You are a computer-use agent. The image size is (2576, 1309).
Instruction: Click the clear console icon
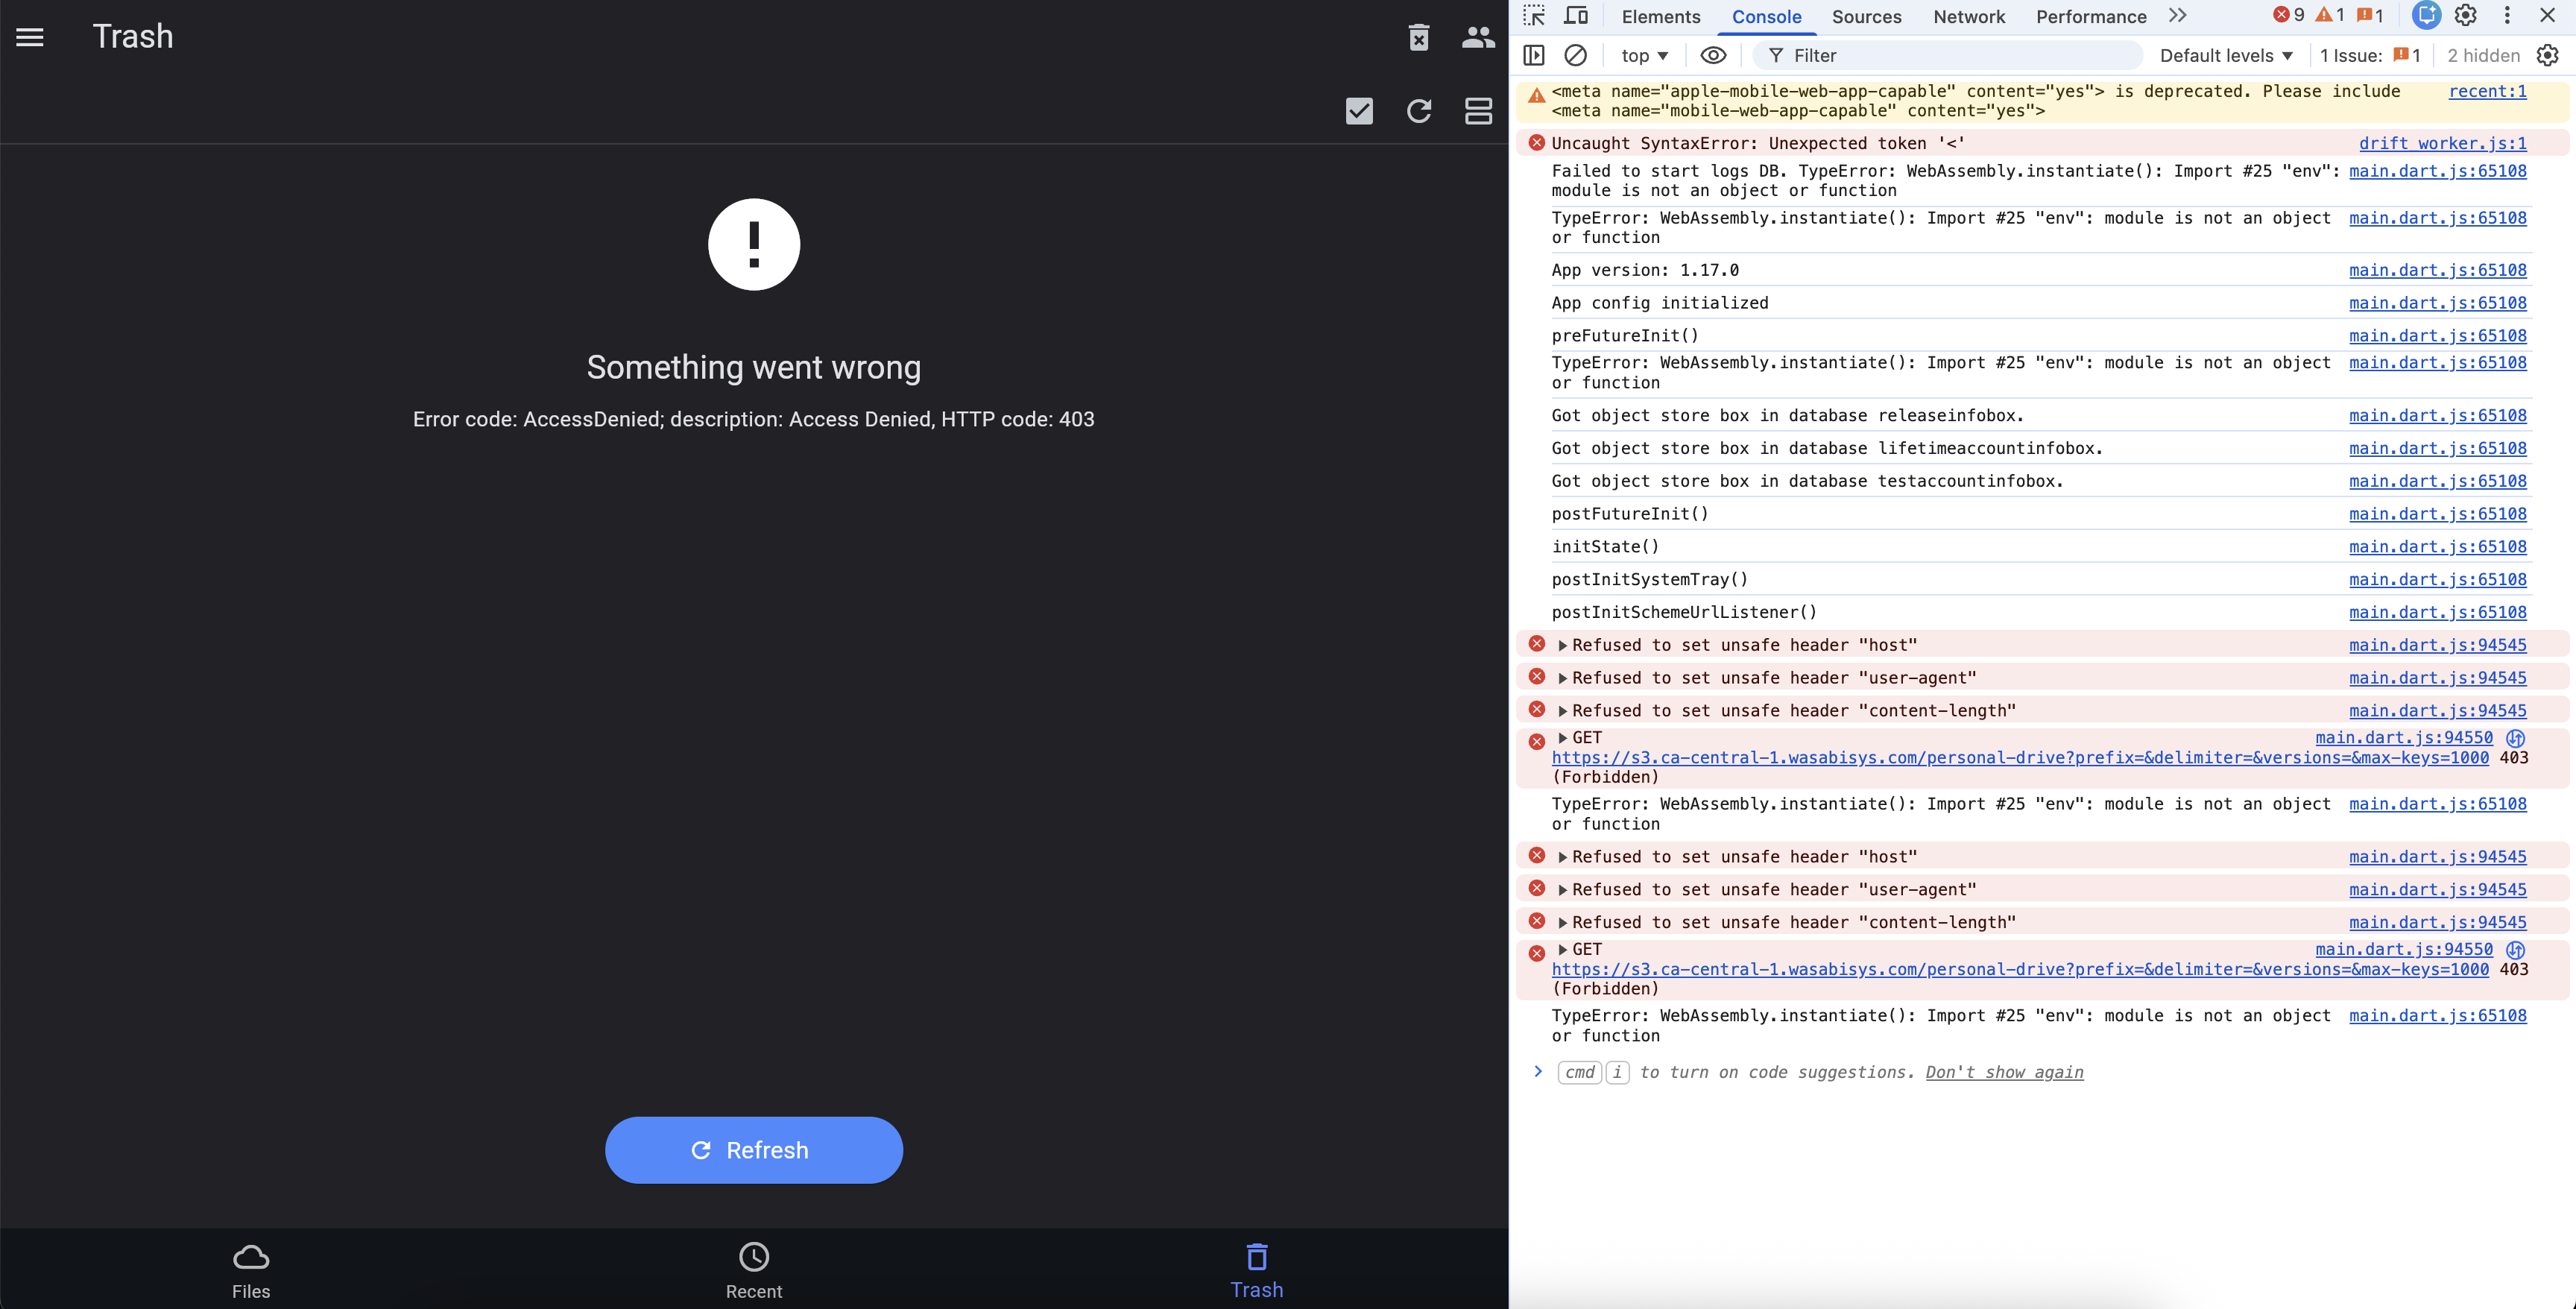click(1575, 55)
